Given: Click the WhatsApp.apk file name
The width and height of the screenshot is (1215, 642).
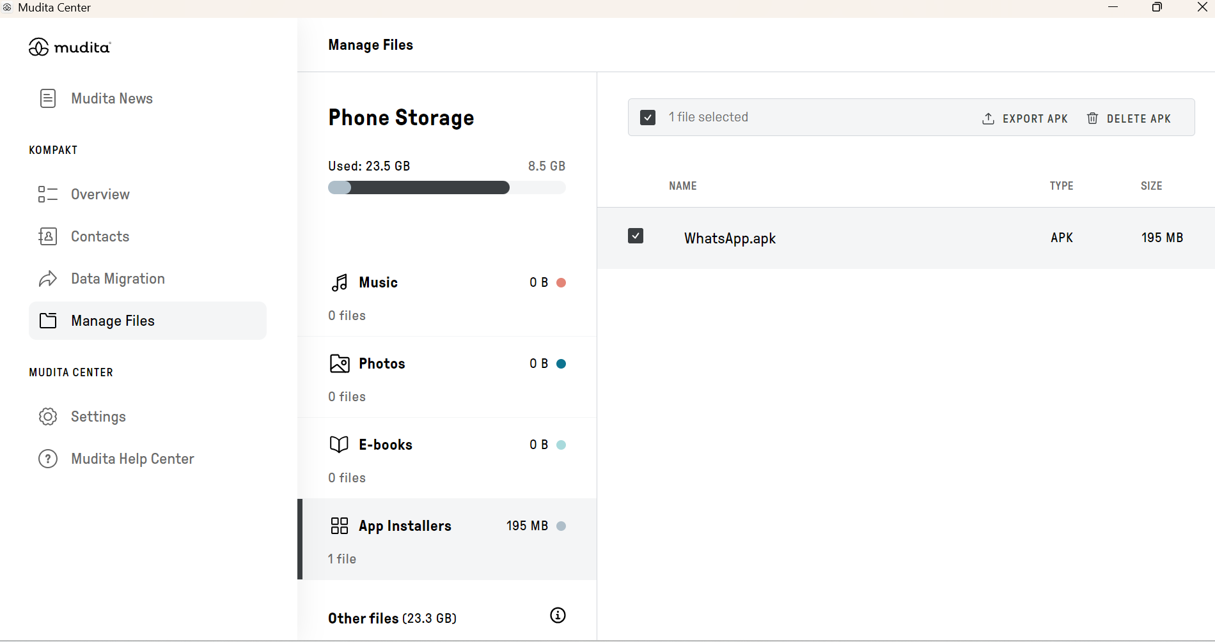Looking at the screenshot, I should click(730, 238).
